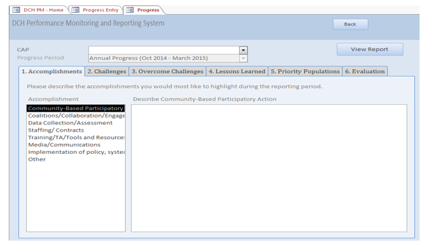Click the DCH Performance Monitoring and Reporting System title
433x250 pixels.
[88, 23]
